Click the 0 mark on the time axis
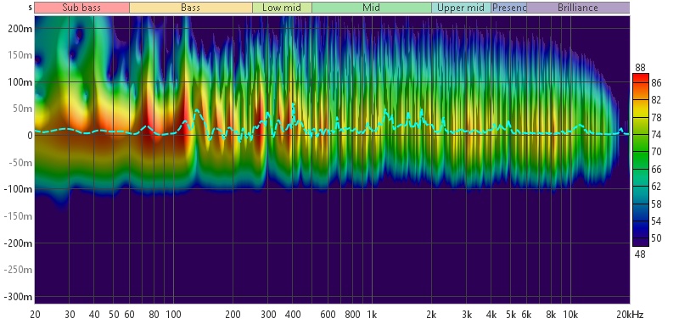The height and width of the screenshot is (324, 679). click(30, 136)
